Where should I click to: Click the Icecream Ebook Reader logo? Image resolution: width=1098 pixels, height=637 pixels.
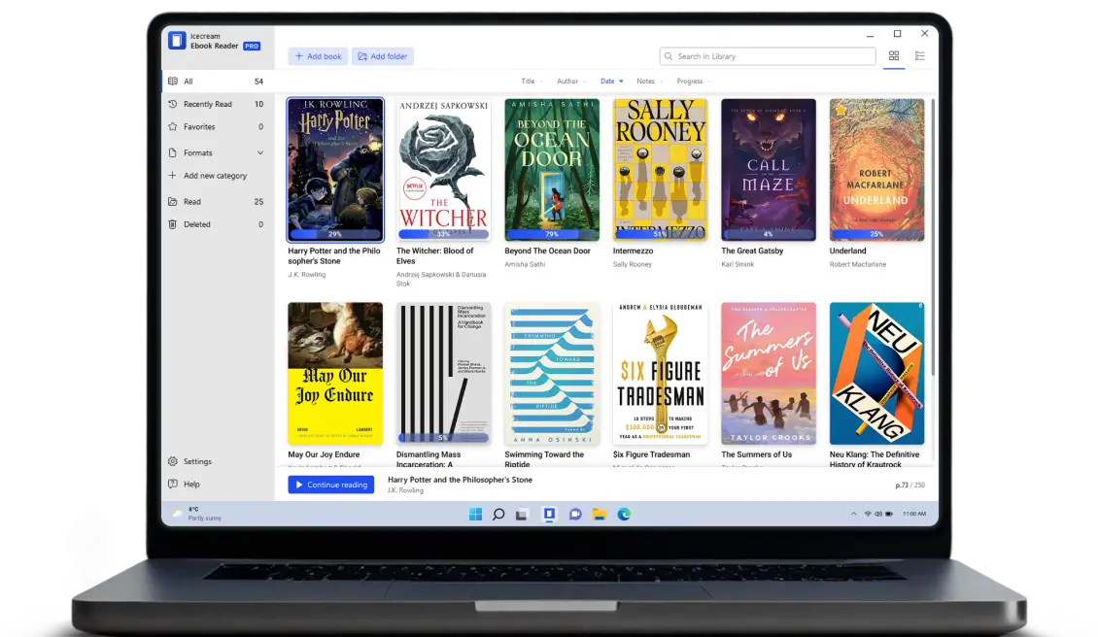[x=177, y=41]
